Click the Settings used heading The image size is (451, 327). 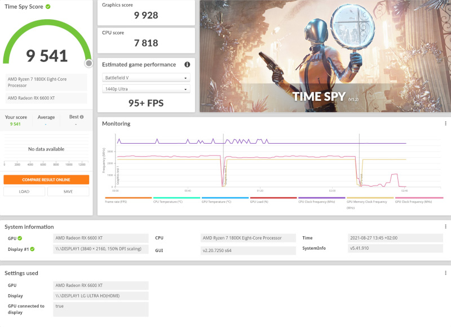coord(21,273)
